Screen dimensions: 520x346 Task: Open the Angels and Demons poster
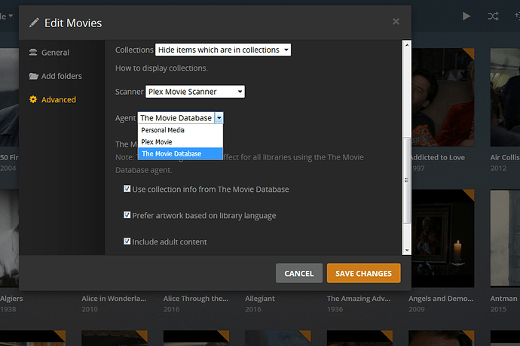click(x=442, y=238)
